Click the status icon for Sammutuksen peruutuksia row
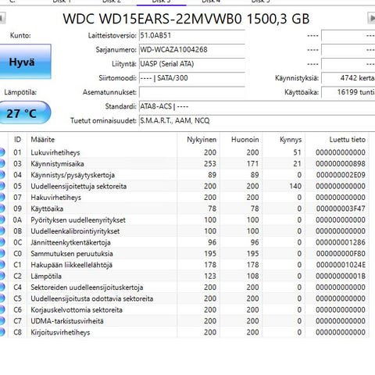Screen dimensions: 375x375 [x=2, y=254]
